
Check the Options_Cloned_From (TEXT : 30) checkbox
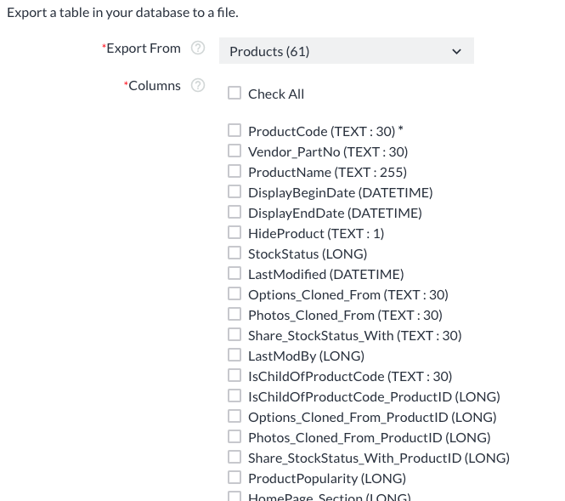pos(234,293)
